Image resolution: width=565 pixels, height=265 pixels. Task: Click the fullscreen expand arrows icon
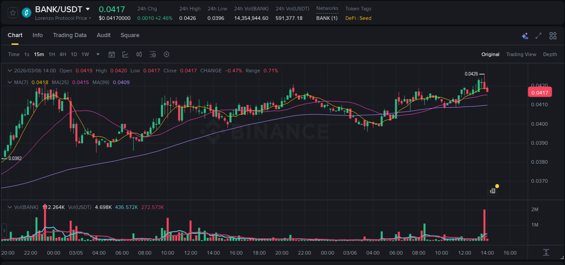(x=538, y=35)
